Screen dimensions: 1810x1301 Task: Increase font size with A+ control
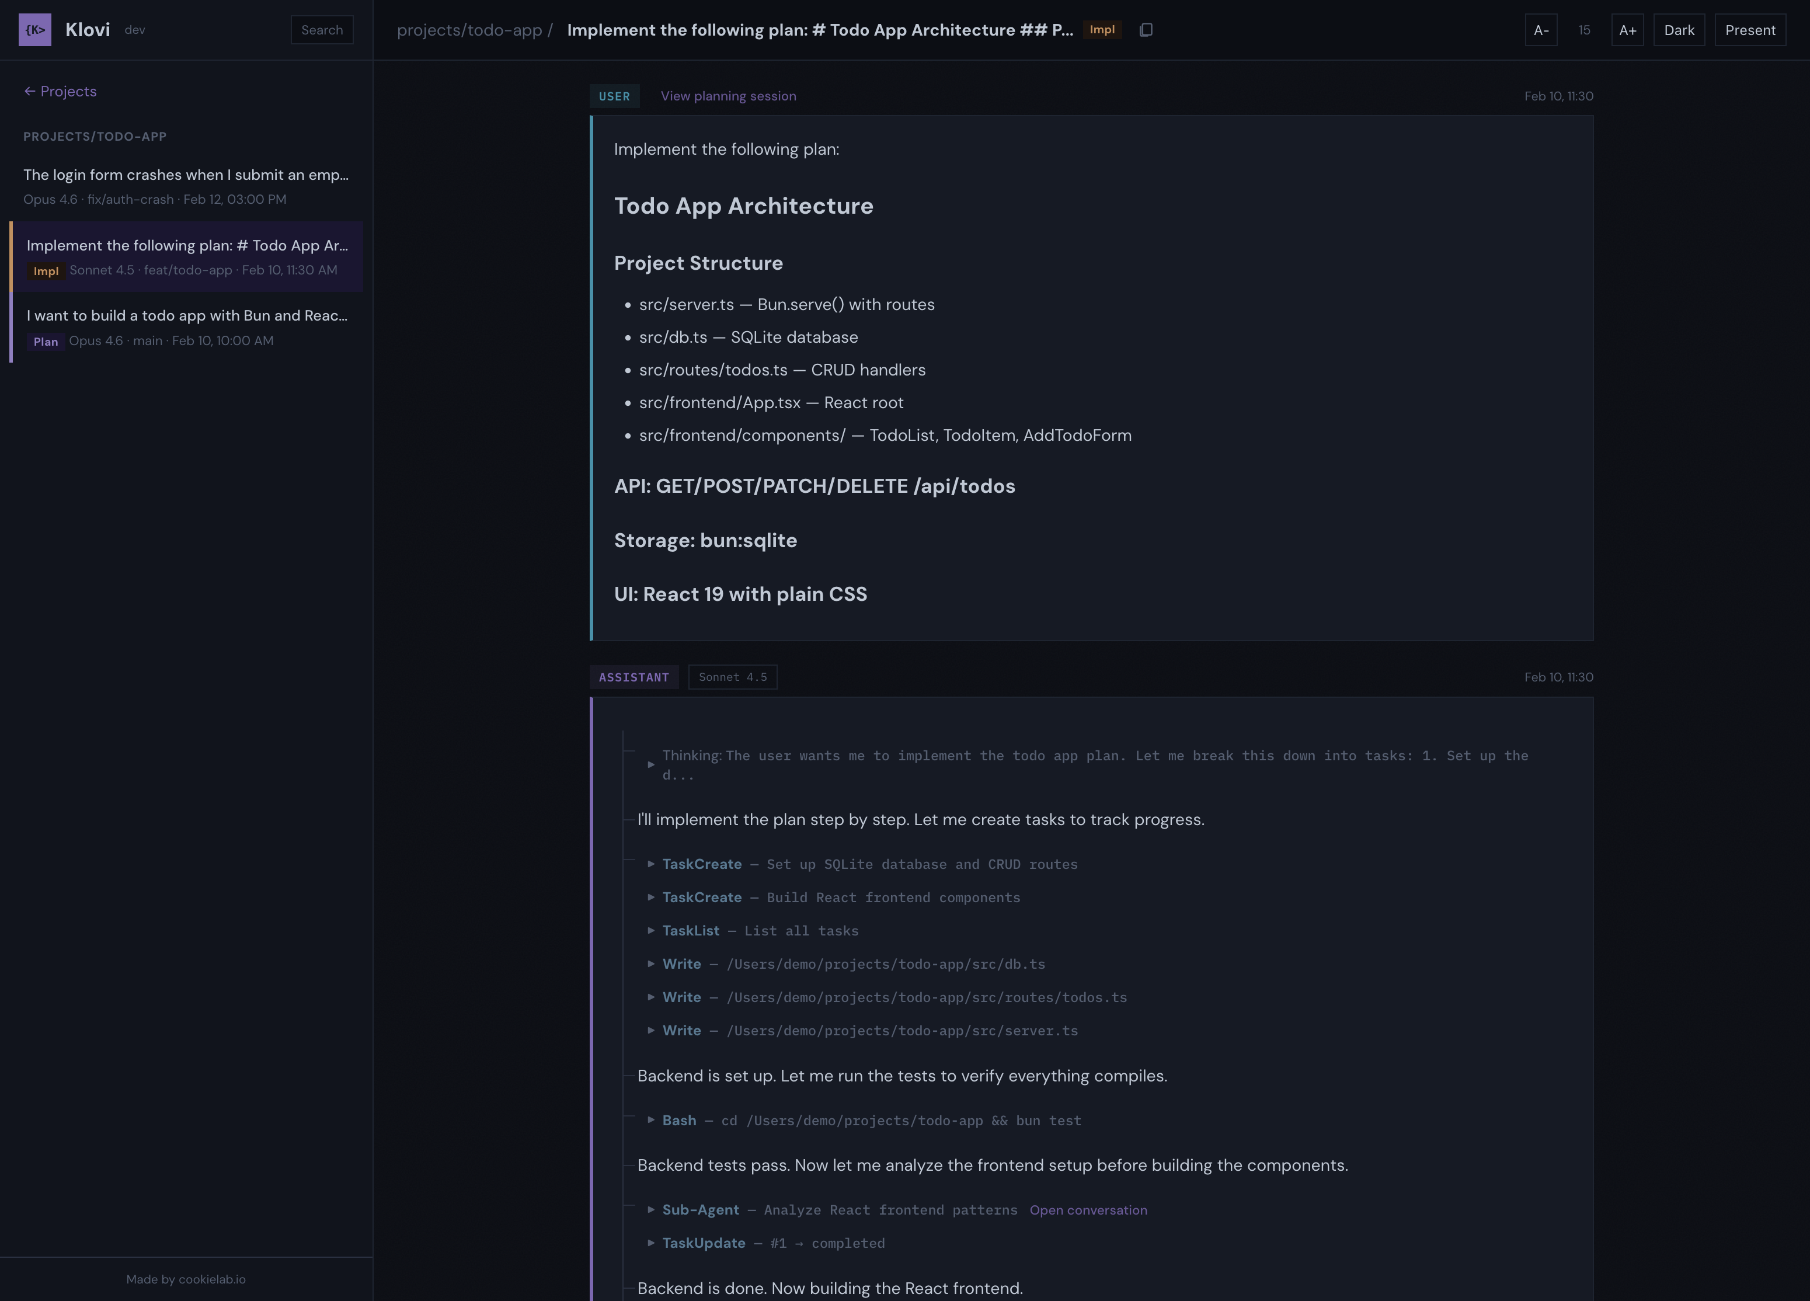point(1628,30)
